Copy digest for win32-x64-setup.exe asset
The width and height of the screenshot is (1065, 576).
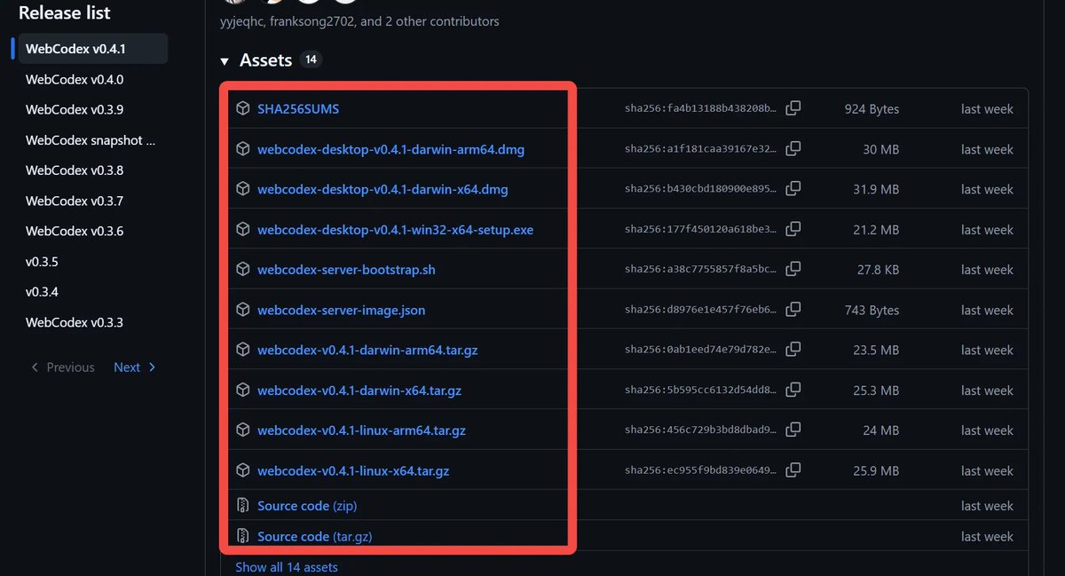[793, 229]
